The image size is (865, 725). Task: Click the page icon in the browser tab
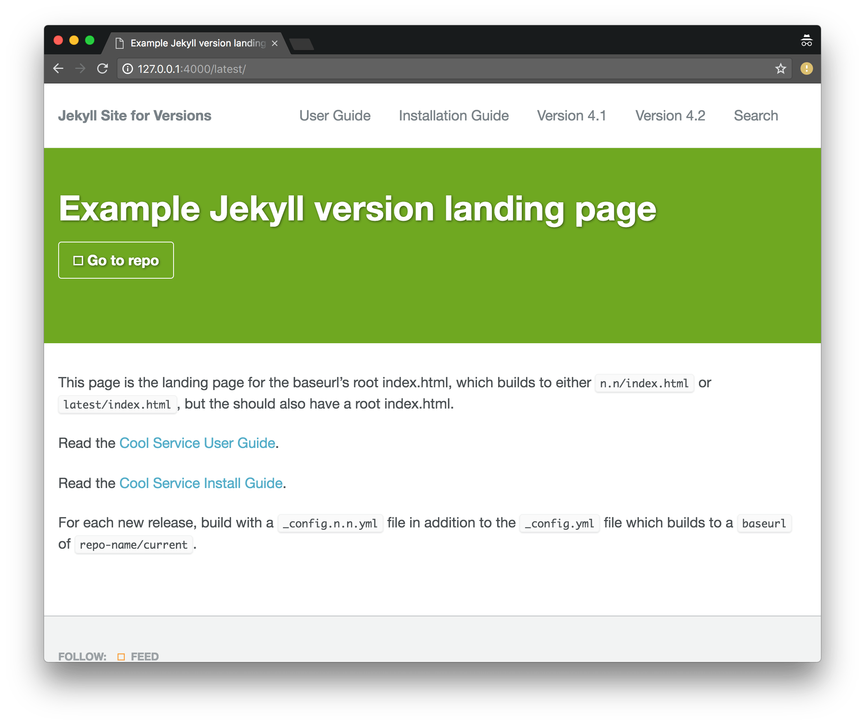[x=120, y=43]
